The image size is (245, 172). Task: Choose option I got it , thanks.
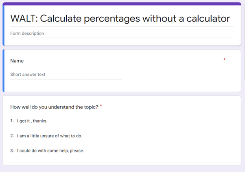[32, 121]
